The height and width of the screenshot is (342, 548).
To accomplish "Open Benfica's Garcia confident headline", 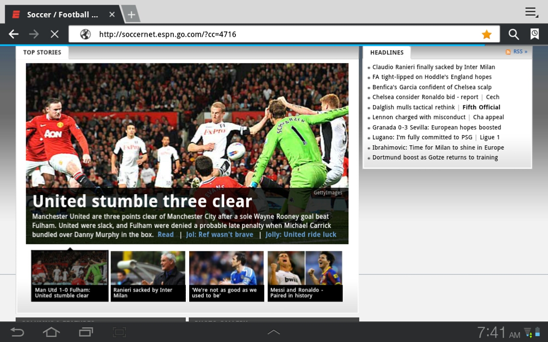I will (x=432, y=87).
